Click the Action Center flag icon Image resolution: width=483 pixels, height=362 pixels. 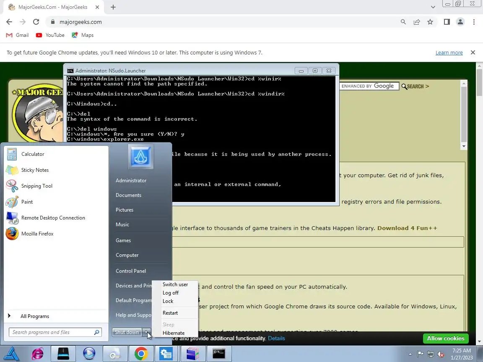(420, 354)
